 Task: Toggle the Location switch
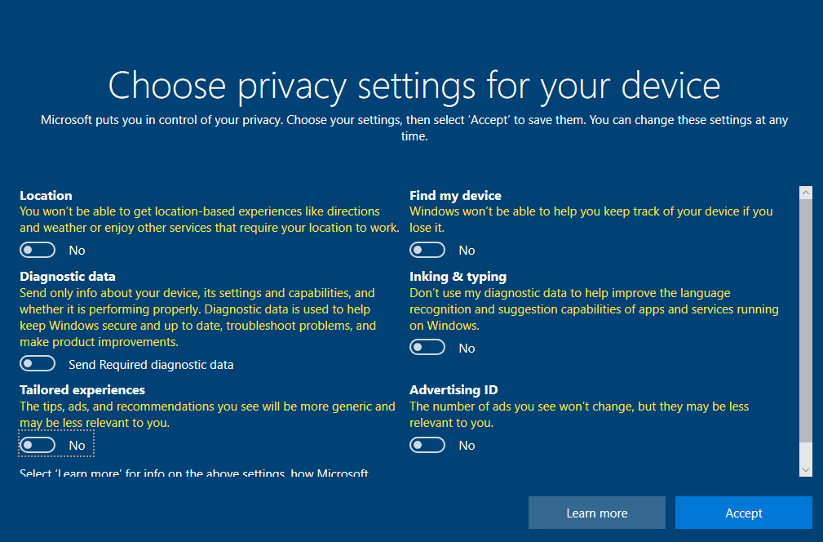pos(38,250)
